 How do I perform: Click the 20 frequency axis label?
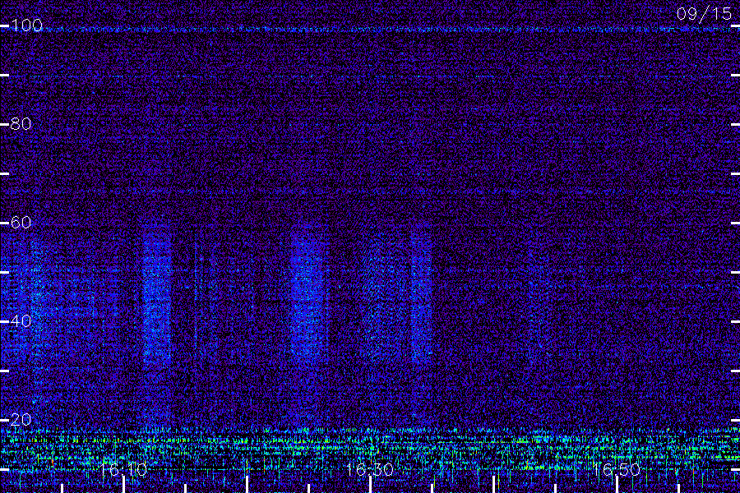pos(21,419)
